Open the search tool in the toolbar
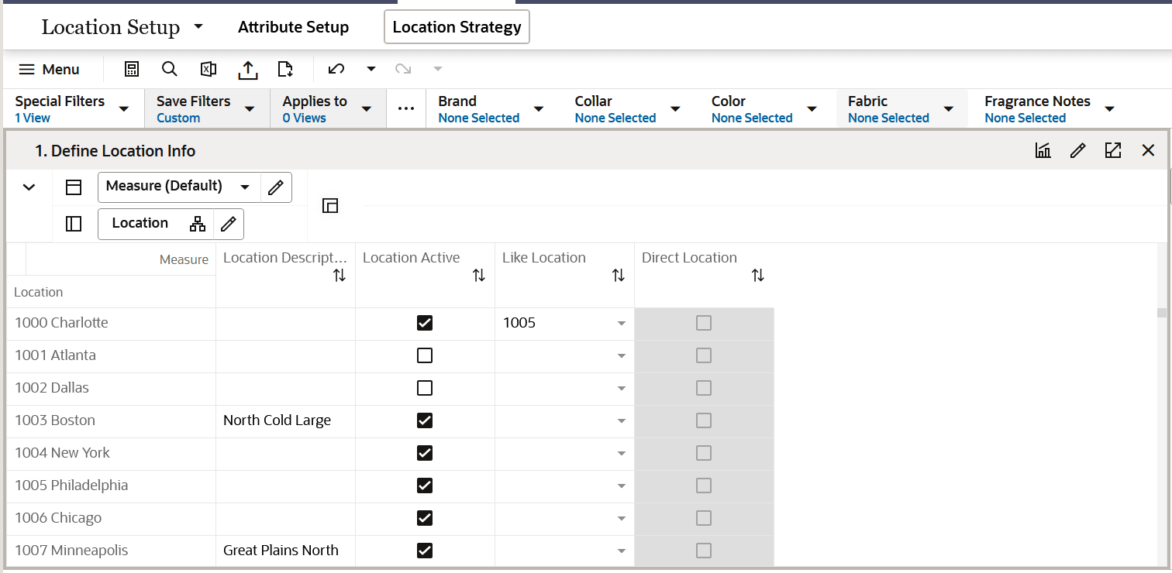 click(170, 69)
